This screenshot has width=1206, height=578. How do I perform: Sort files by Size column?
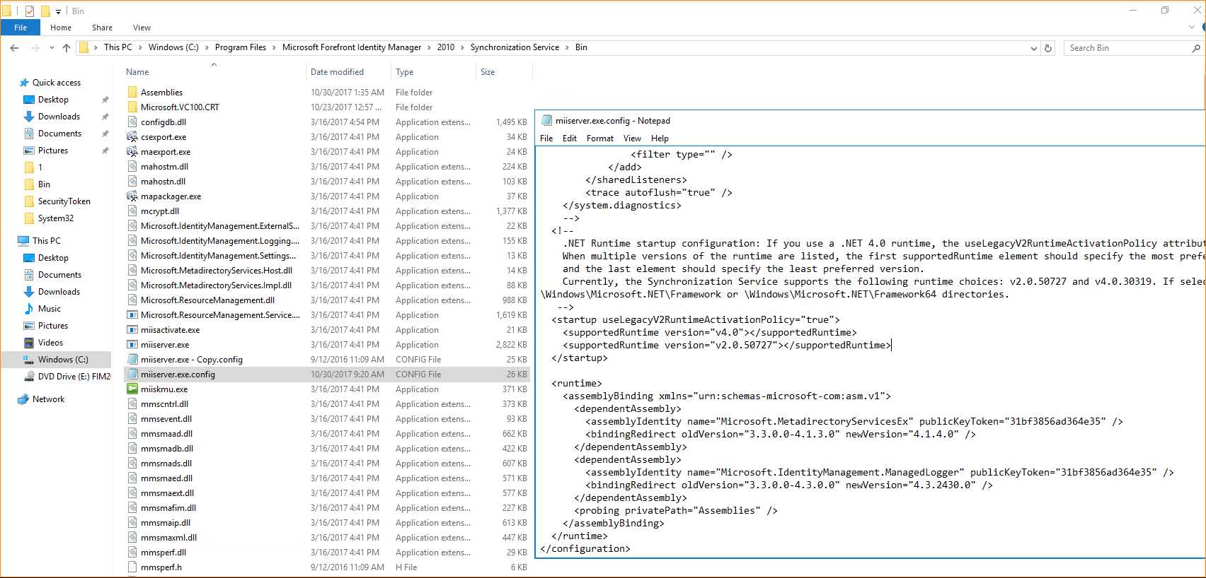click(x=488, y=72)
